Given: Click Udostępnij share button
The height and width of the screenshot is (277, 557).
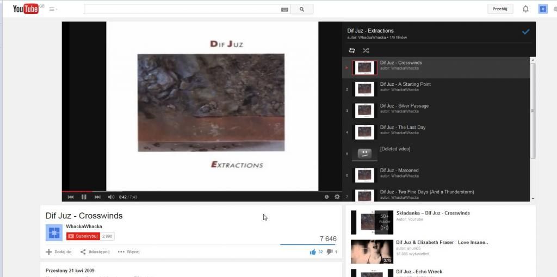Looking at the screenshot, I should click(x=95, y=252).
